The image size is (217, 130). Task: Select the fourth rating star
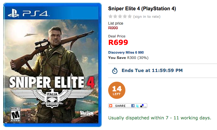click(125, 16)
